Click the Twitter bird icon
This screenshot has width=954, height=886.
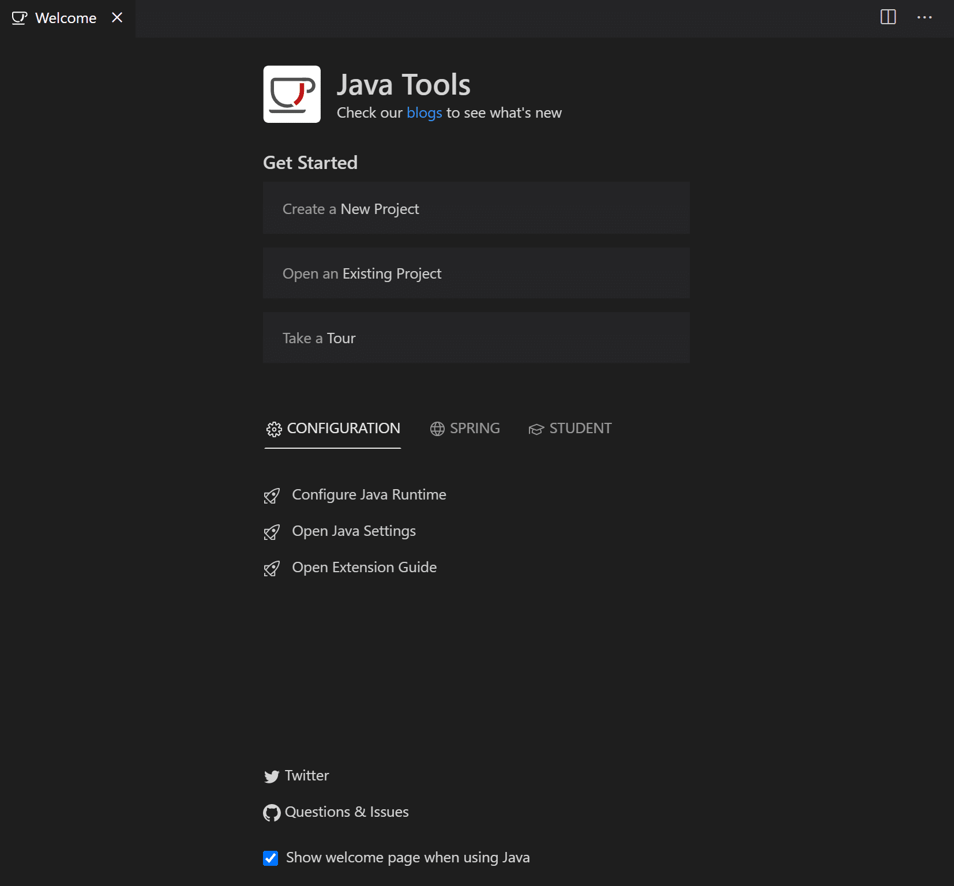(272, 776)
